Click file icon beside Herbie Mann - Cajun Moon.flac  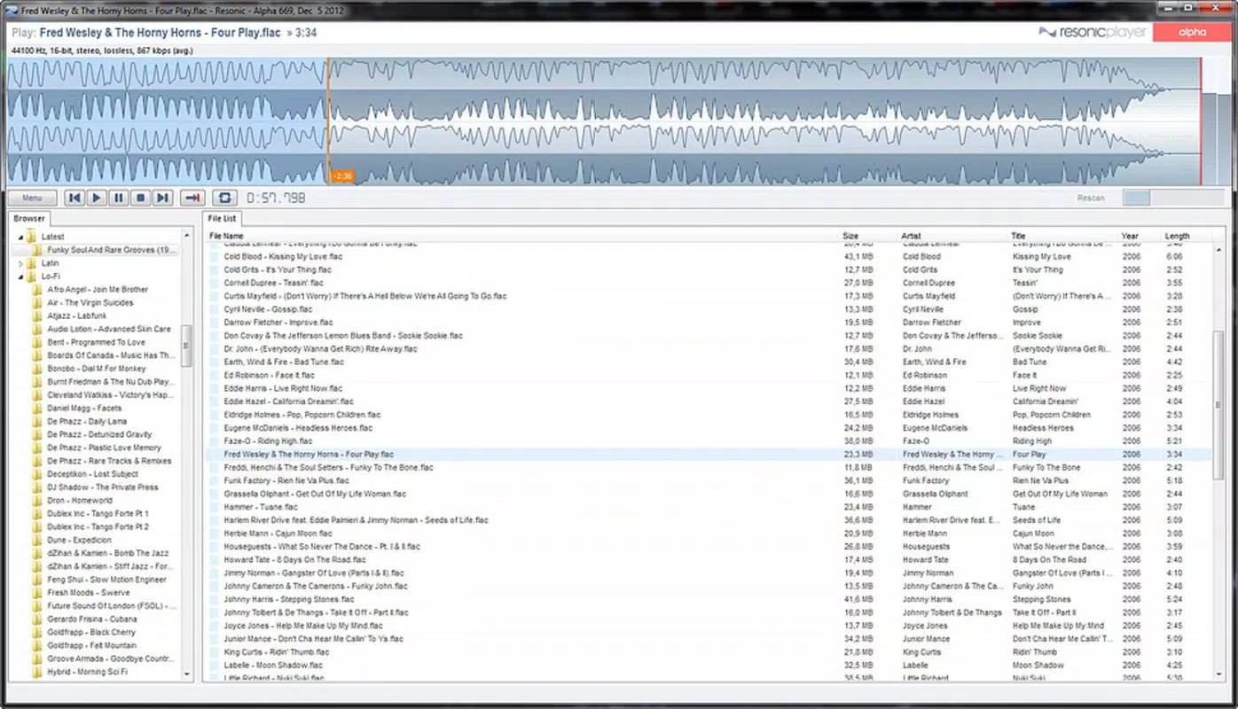coord(215,534)
